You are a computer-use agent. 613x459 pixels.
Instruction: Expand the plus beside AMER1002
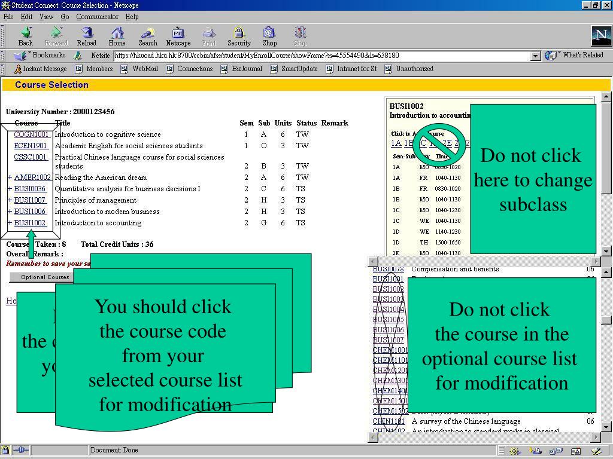click(x=10, y=178)
